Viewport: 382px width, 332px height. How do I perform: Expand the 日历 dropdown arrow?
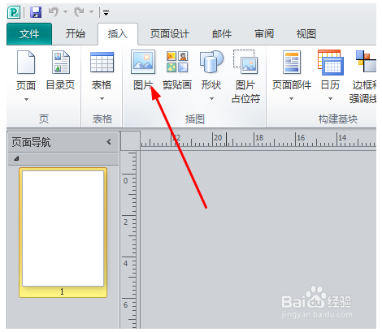coord(330,99)
